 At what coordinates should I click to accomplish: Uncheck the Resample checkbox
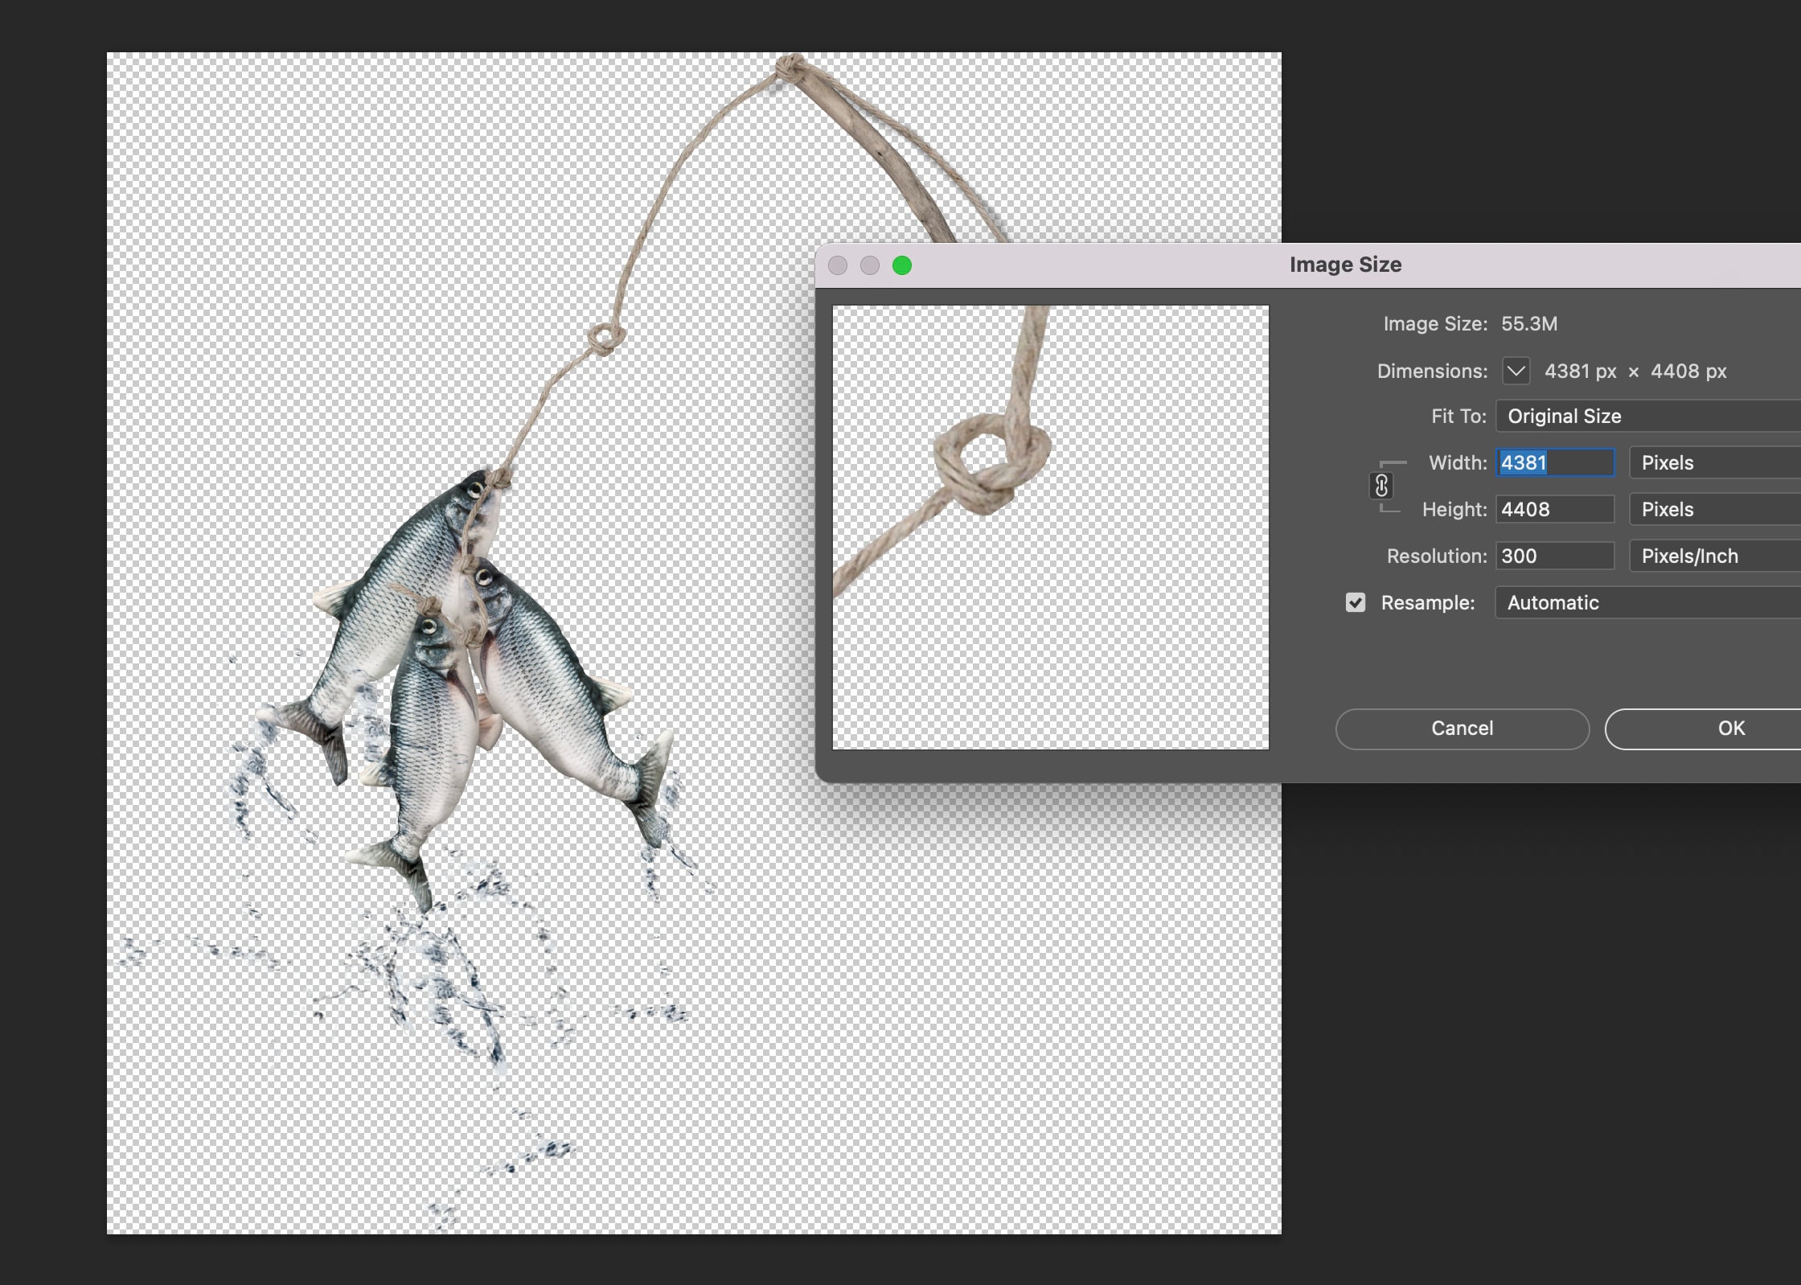pyautogui.click(x=1354, y=602)
